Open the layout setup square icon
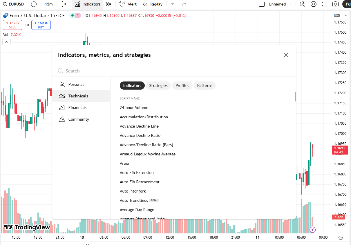Screen dimensions: 351x245 tap(262, 4)
